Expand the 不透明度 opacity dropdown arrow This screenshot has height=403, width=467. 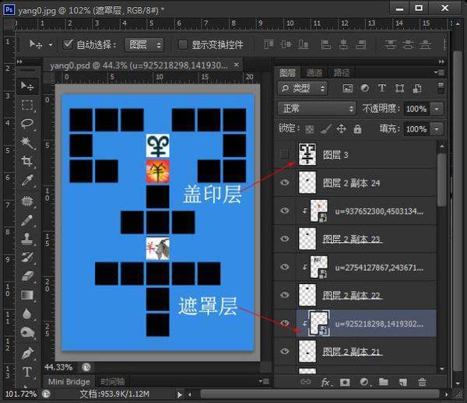point(437,108)
